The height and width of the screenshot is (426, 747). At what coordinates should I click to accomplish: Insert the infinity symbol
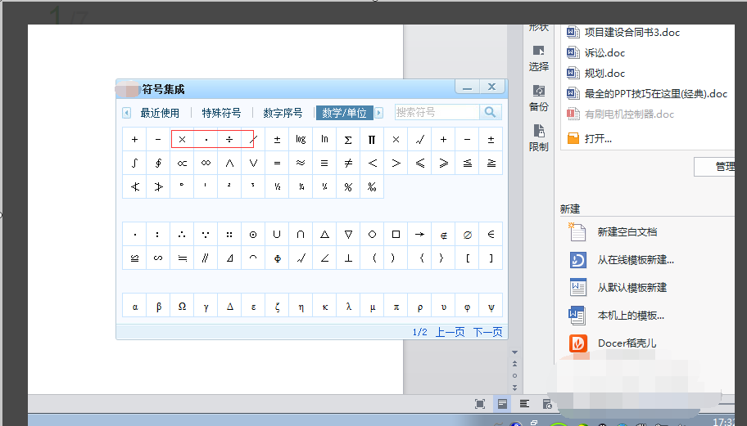click(x=206, y=163)
